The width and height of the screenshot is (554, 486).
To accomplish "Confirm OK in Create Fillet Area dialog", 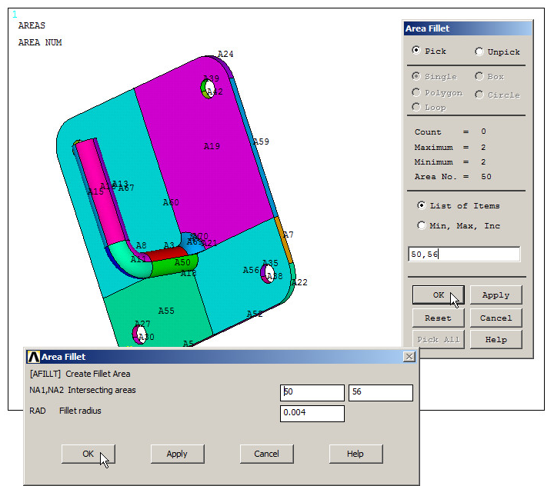I will coord(88,454).
